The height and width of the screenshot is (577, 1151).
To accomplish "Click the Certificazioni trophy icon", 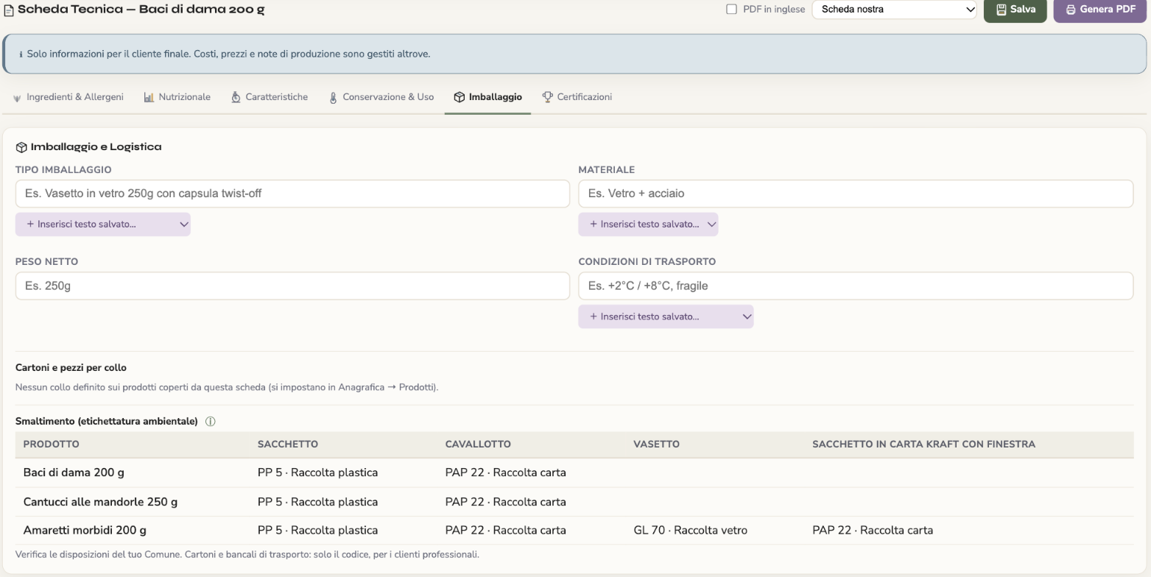I will coord(547,97).
